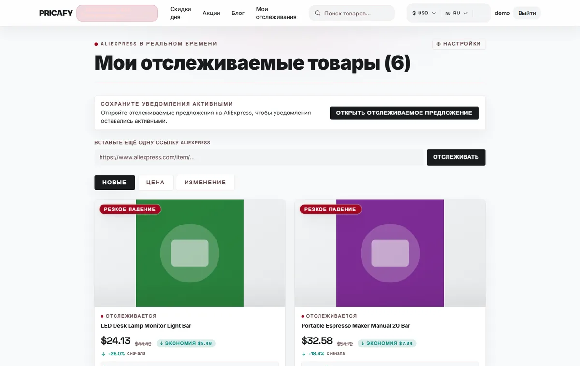This screenshot has height=366, width=580.
Task: Click the struck-through $44.48 old price
Action: point(143,344)
